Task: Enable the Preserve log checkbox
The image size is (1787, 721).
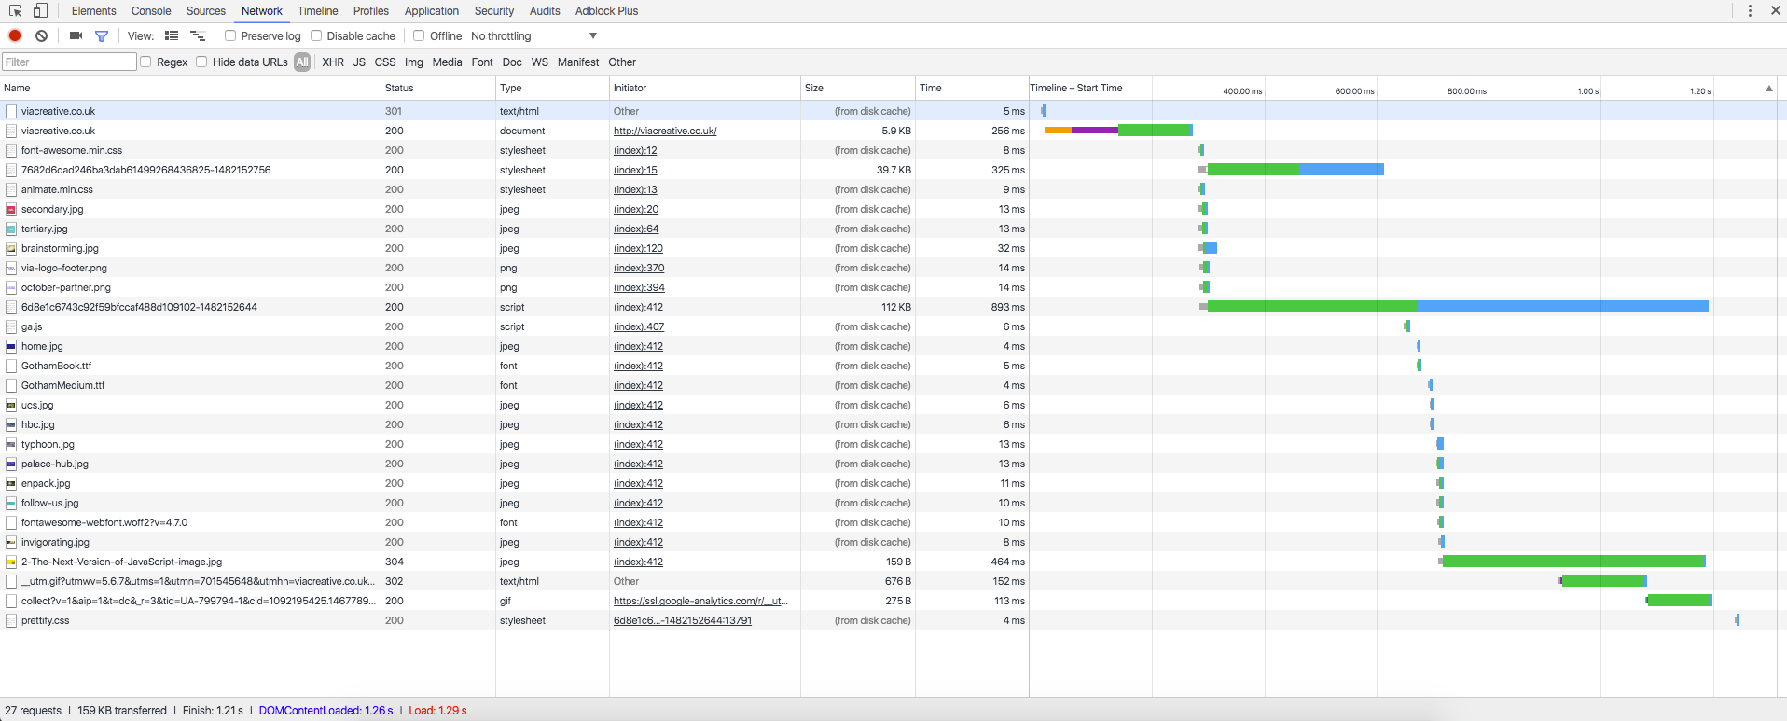Action: tap(230, 35)
